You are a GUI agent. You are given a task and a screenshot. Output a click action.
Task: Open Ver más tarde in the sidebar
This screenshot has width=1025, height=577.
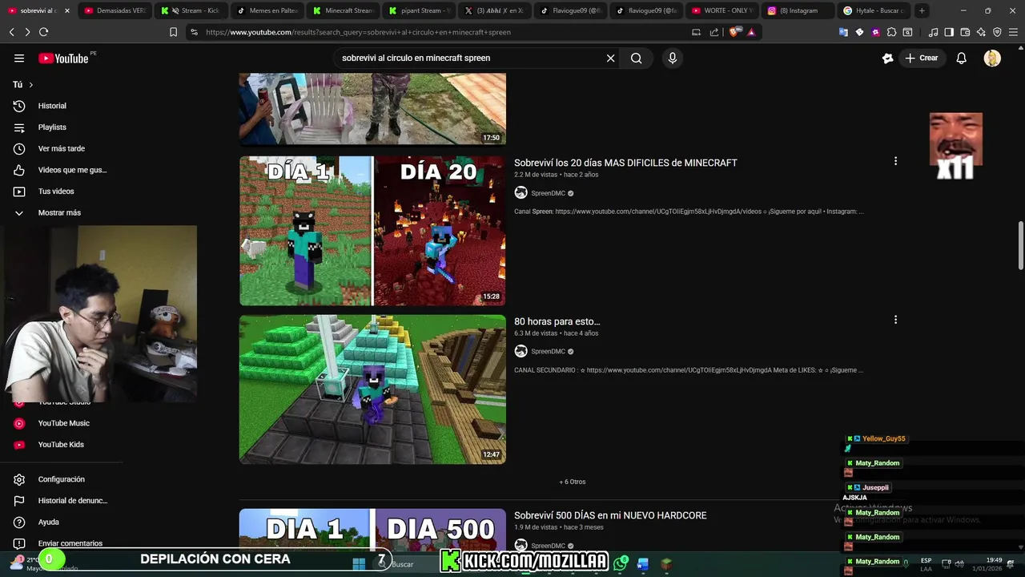pos(62,148)
